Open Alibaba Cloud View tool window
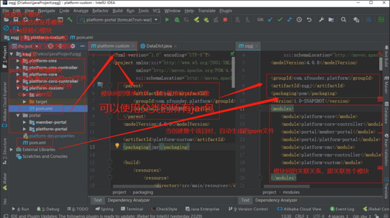Image resolution: width=390 pixels, height=218 pixels. 299,209
